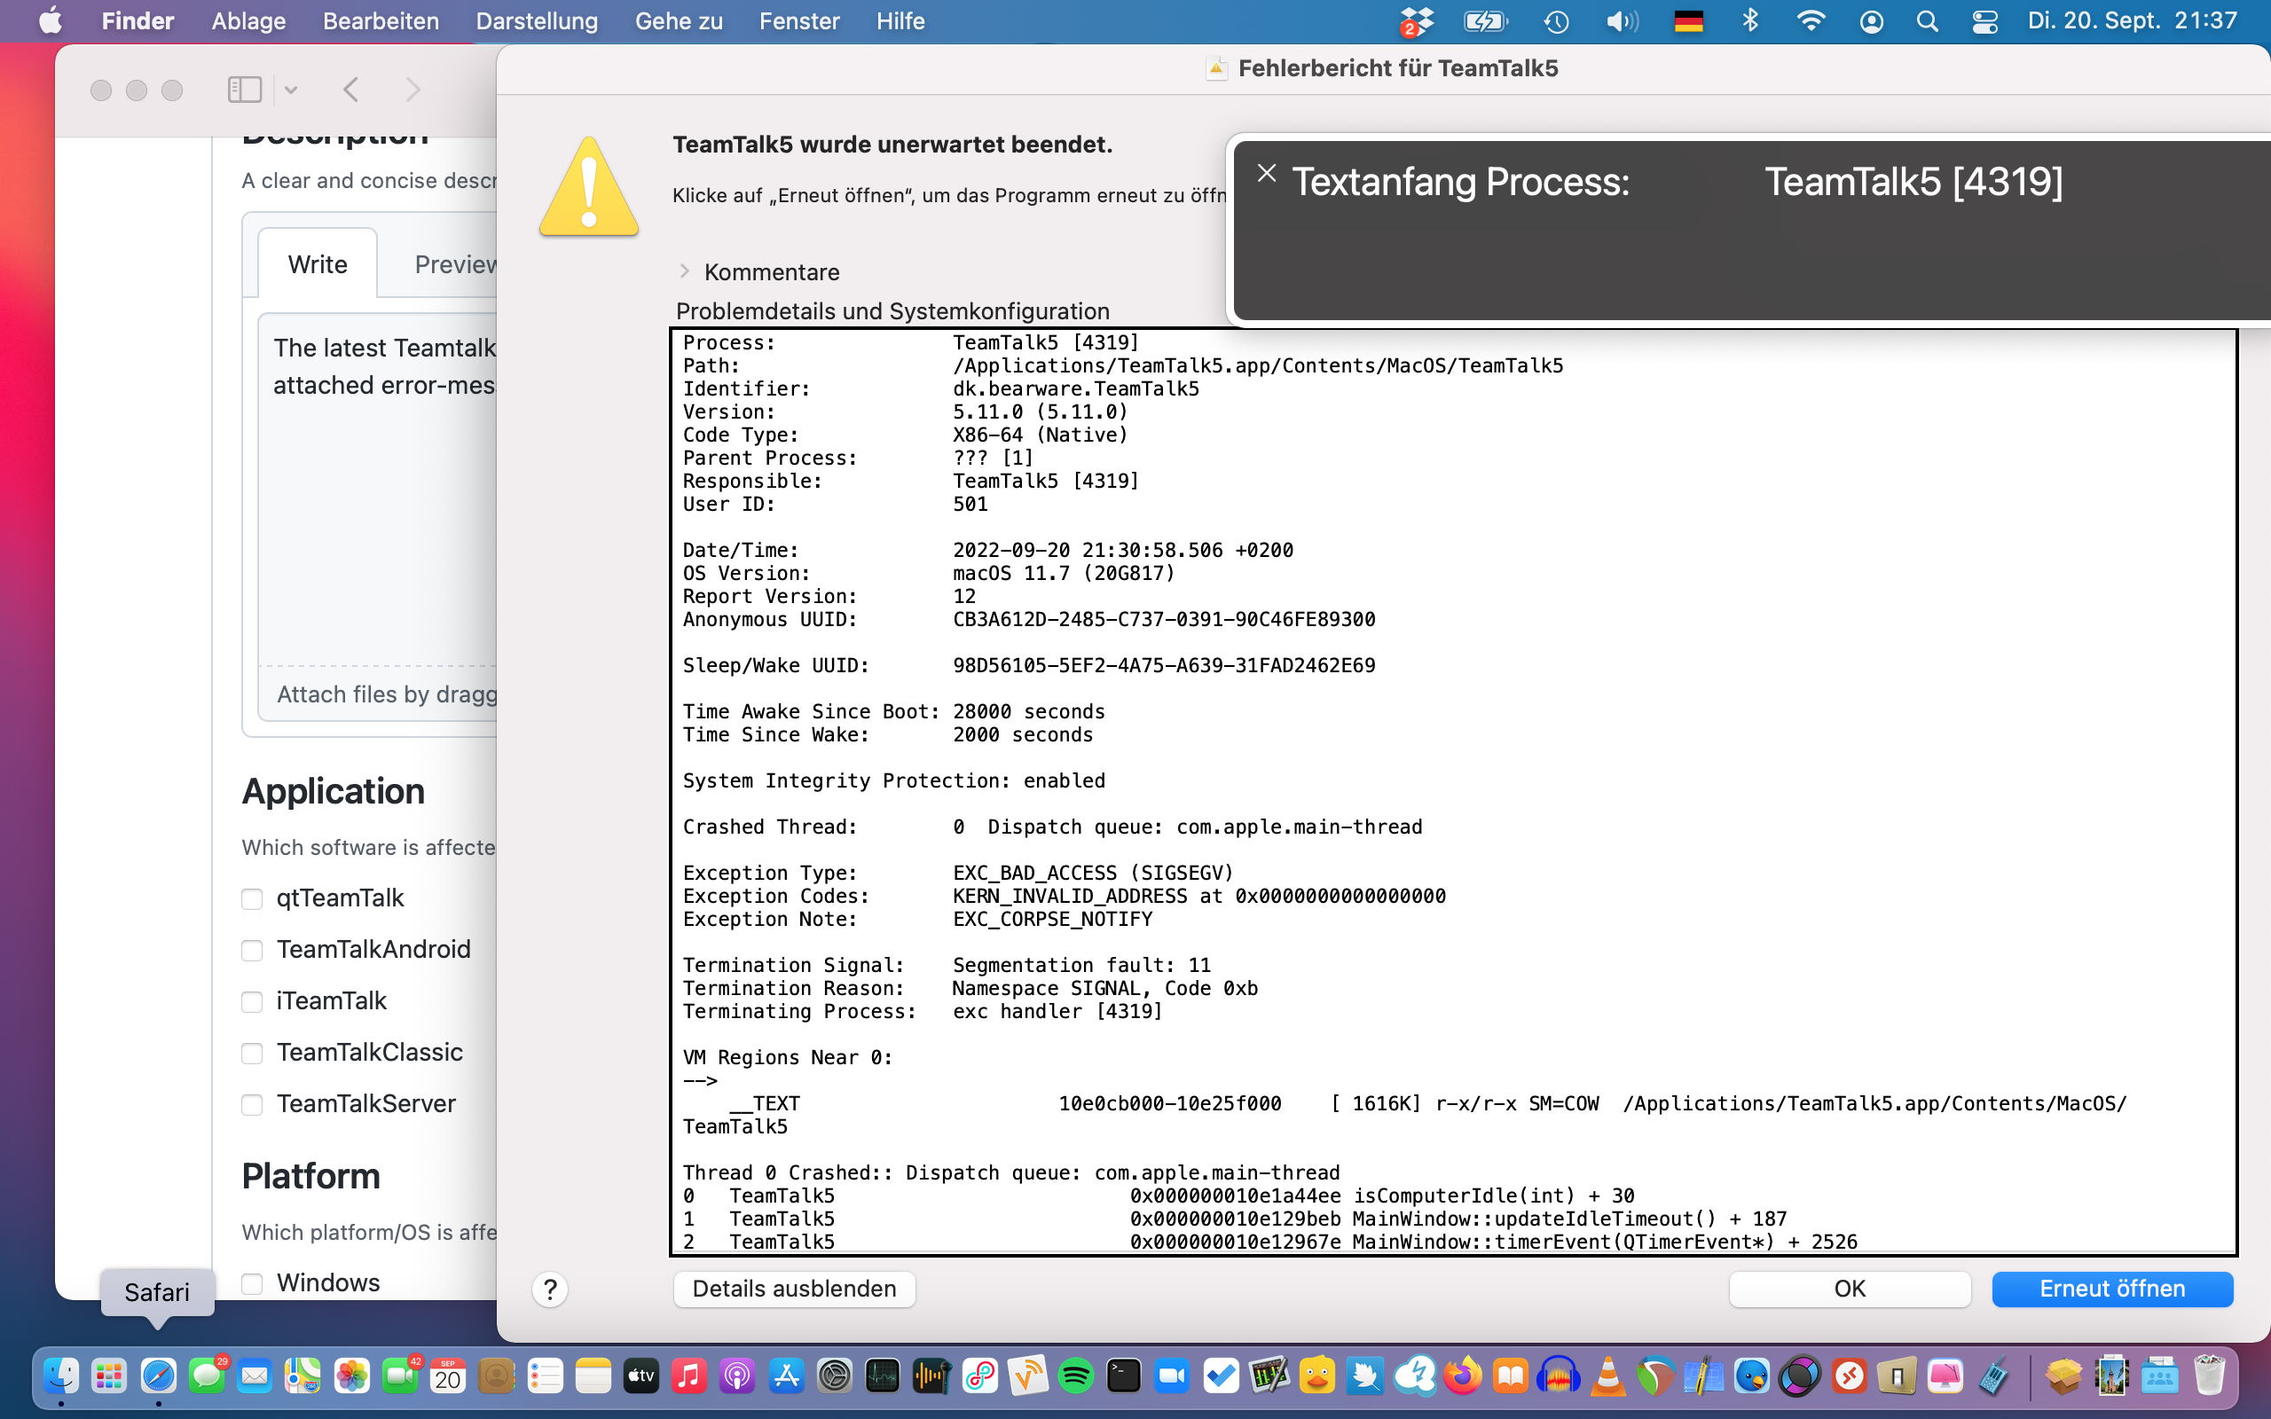Enable the TeamTalkClassic checkbox
Image resolution: width=2271 pixels, height=1419 pixels.
tap(252, 1054)
